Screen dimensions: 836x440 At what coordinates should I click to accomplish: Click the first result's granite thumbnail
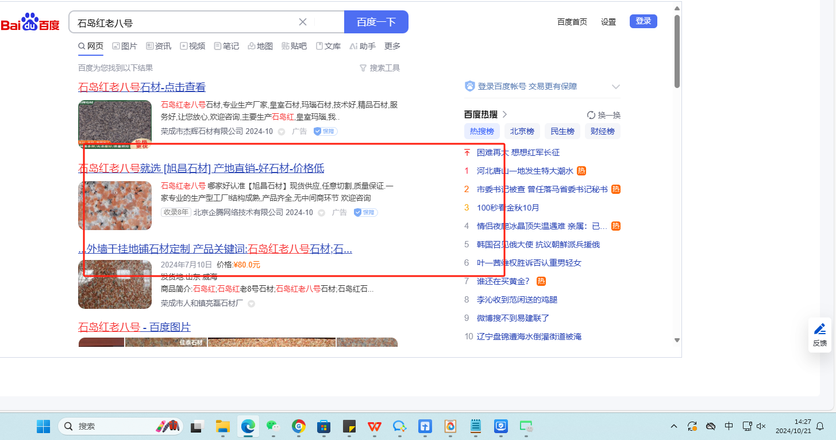115,123
